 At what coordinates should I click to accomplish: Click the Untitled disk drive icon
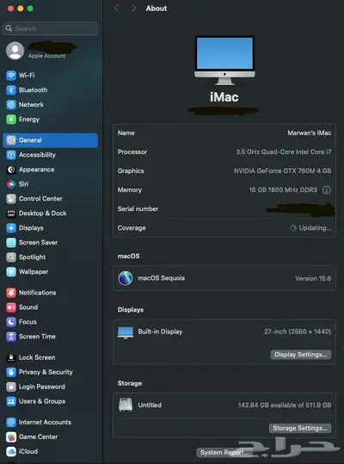[x=126, y=405]
